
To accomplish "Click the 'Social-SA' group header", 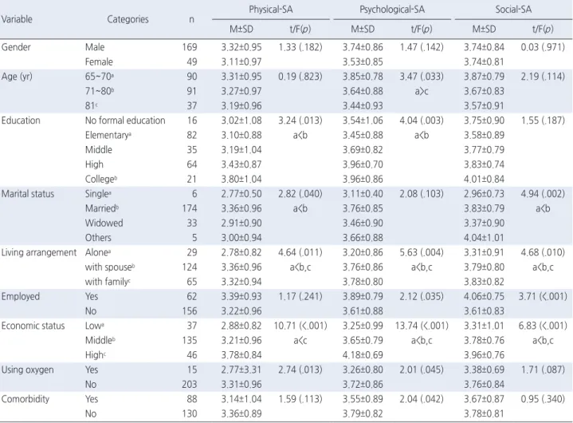I will (513, 9).
